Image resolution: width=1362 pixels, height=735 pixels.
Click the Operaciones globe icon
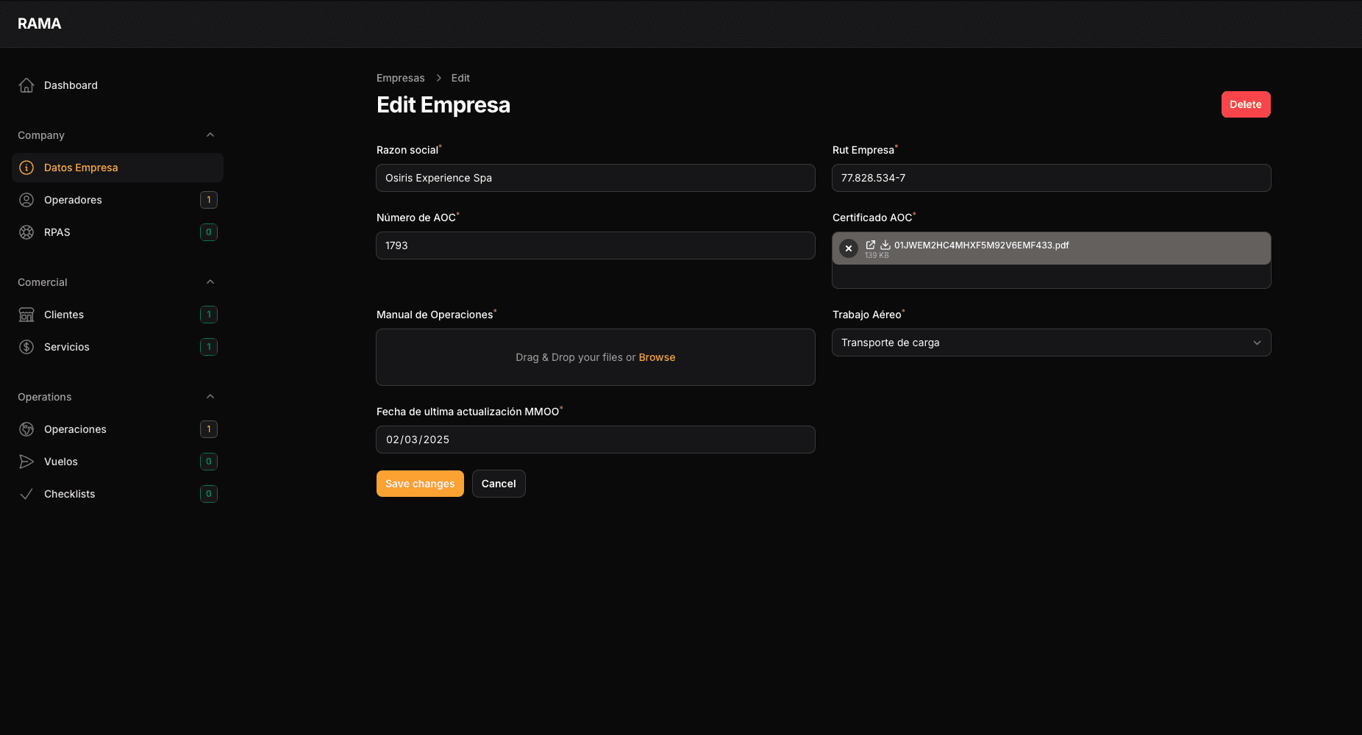pos(26,429)
